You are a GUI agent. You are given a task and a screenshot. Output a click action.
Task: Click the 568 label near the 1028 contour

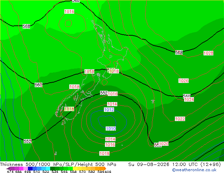tap(179, 52)
